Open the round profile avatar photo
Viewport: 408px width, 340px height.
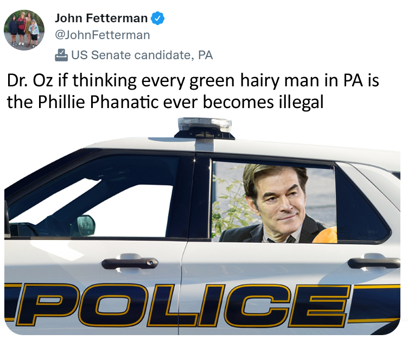point(24,30)
